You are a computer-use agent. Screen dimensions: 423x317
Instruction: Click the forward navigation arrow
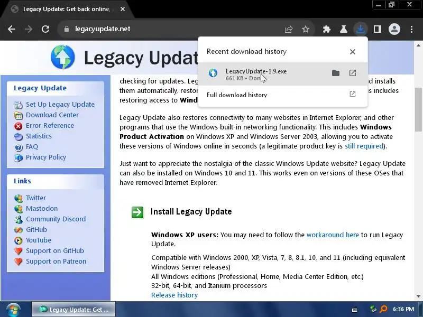click(x=29, y=29)
